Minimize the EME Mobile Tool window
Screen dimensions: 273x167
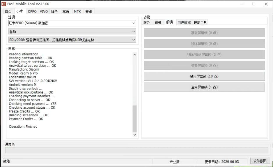(x=242, y=4)
